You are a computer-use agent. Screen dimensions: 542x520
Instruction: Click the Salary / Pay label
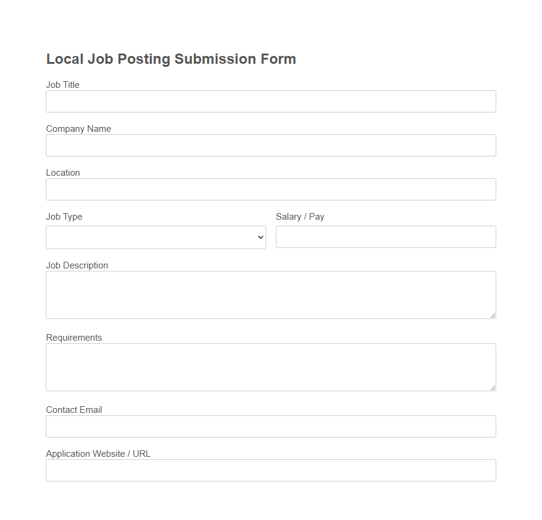[299, 217]
